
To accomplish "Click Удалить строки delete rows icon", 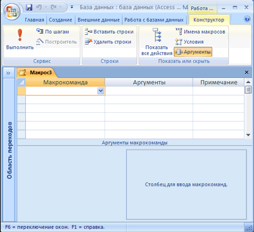I will (89, 42).
